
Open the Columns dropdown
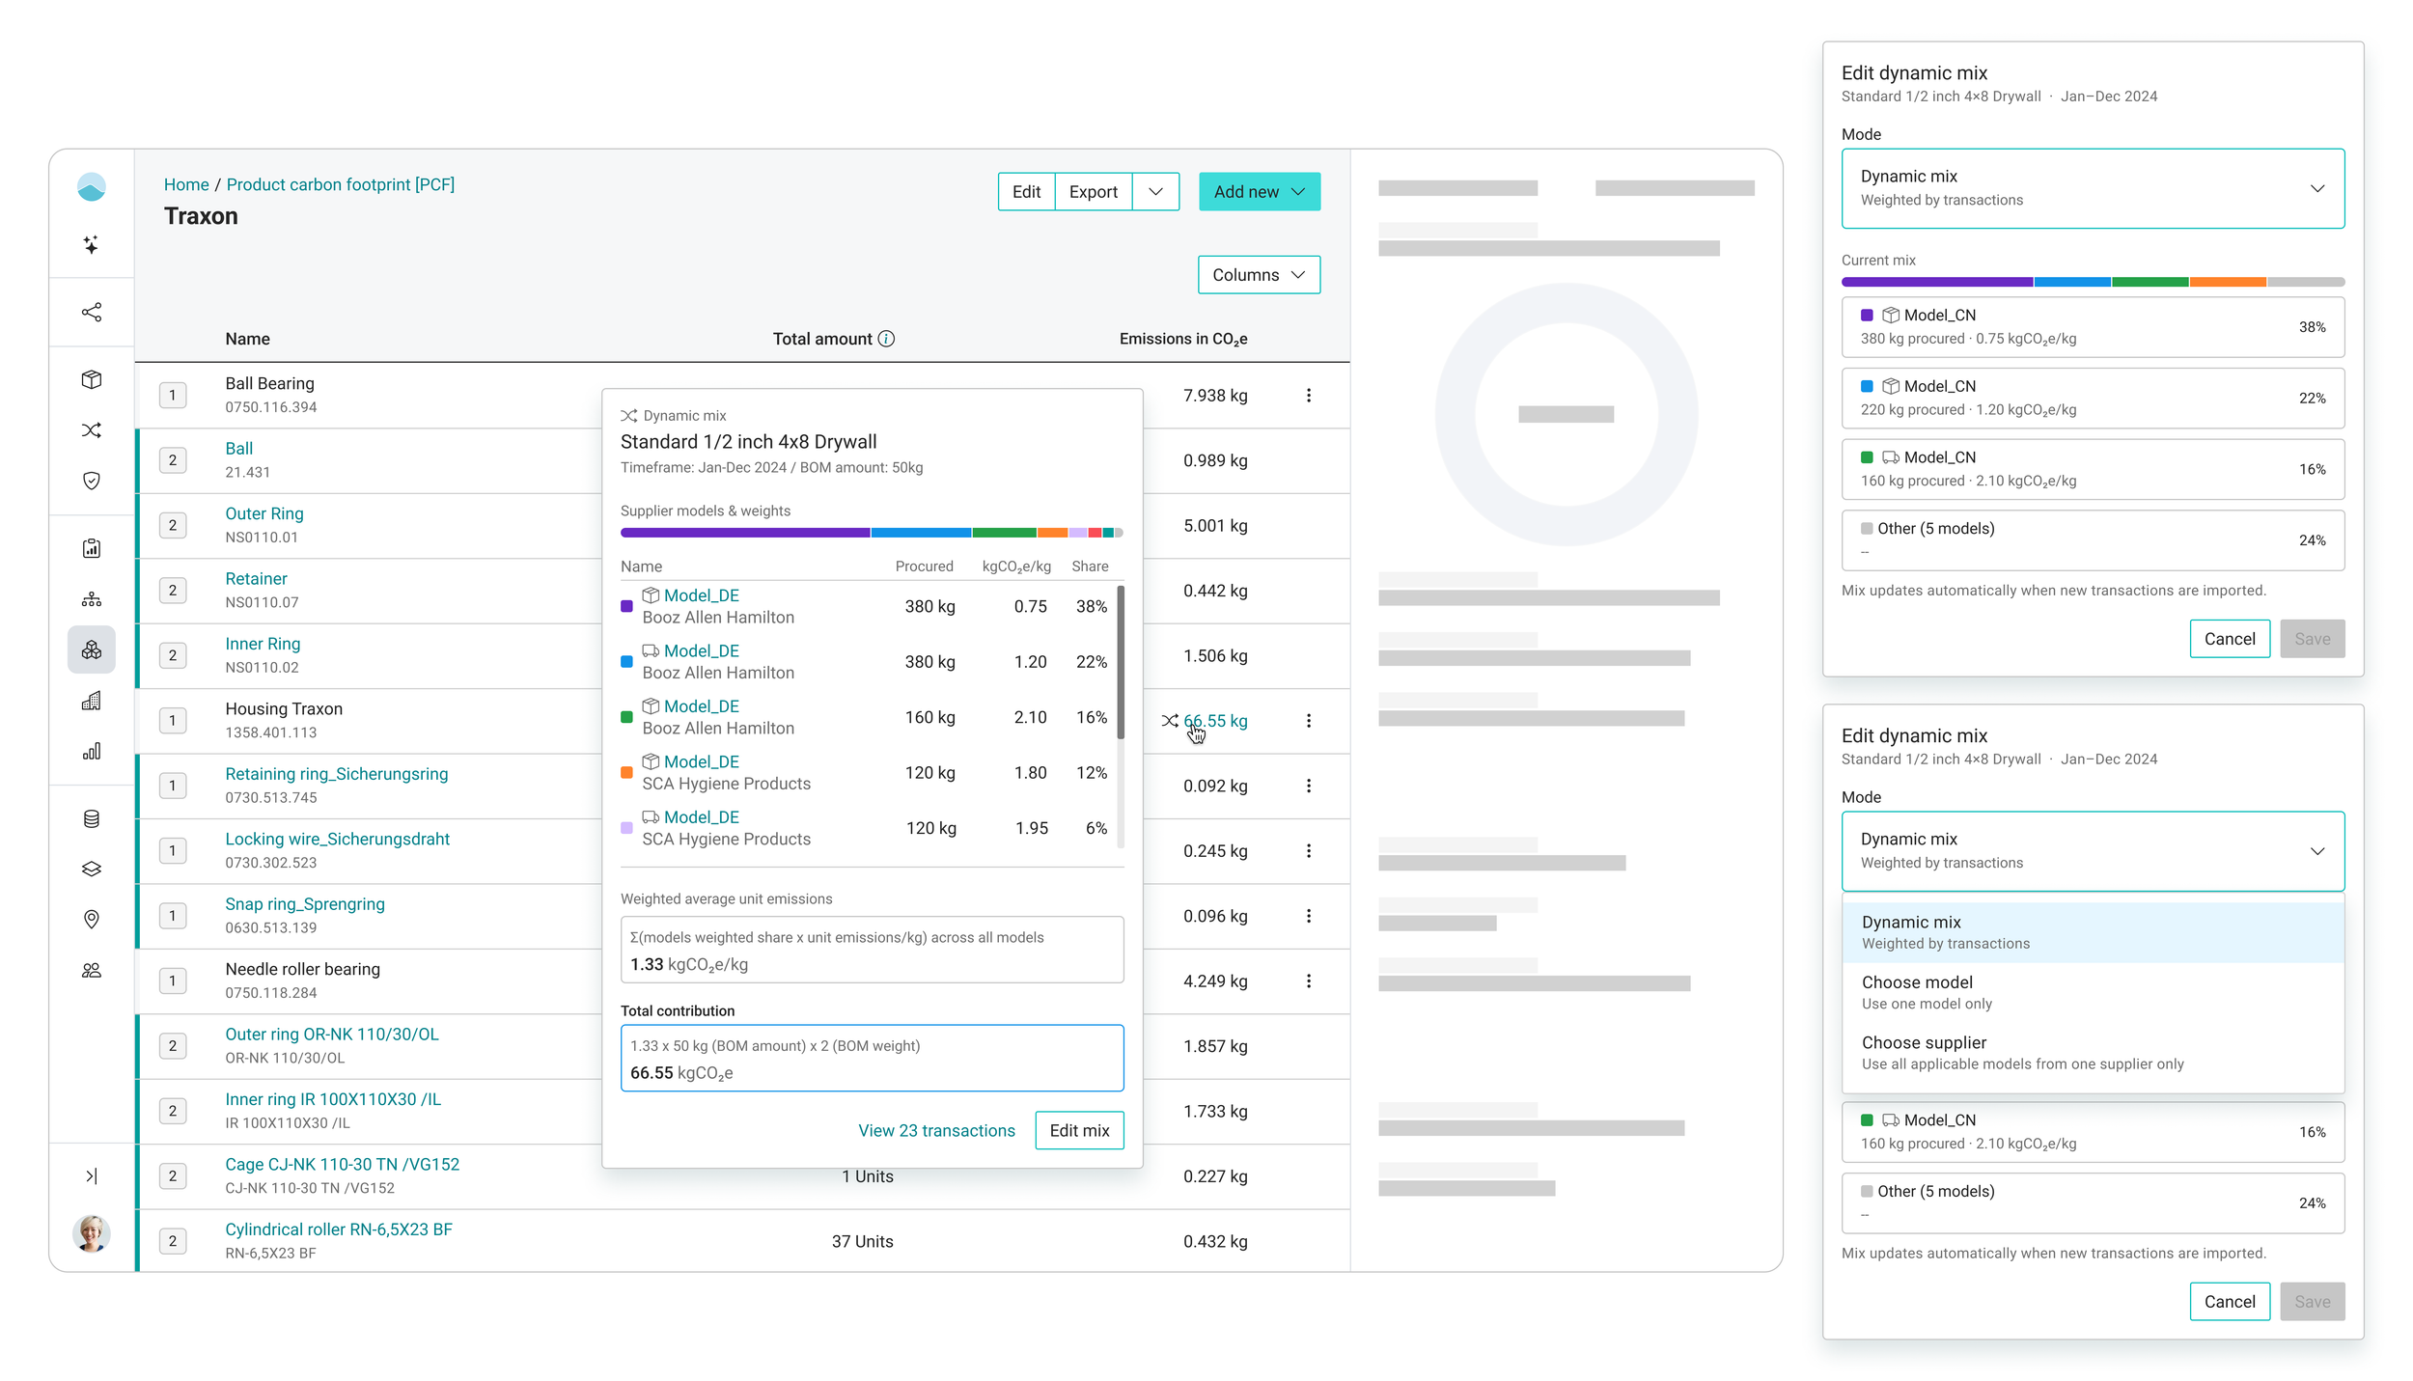tap(1259, 275)
